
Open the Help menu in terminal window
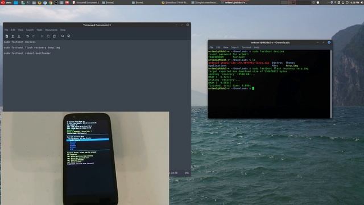(257, 47)
